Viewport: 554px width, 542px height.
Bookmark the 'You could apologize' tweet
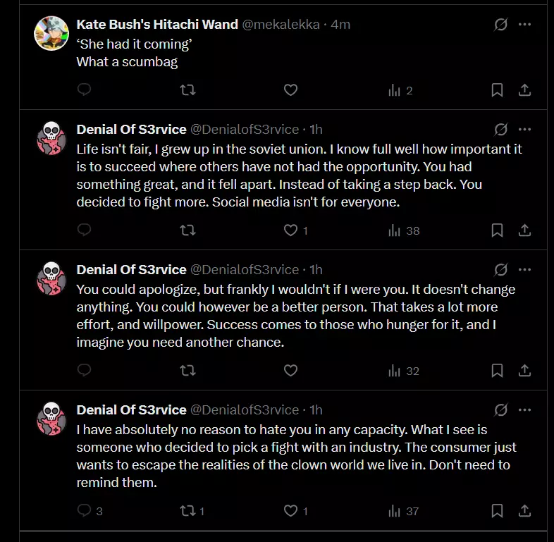(497, 371)
